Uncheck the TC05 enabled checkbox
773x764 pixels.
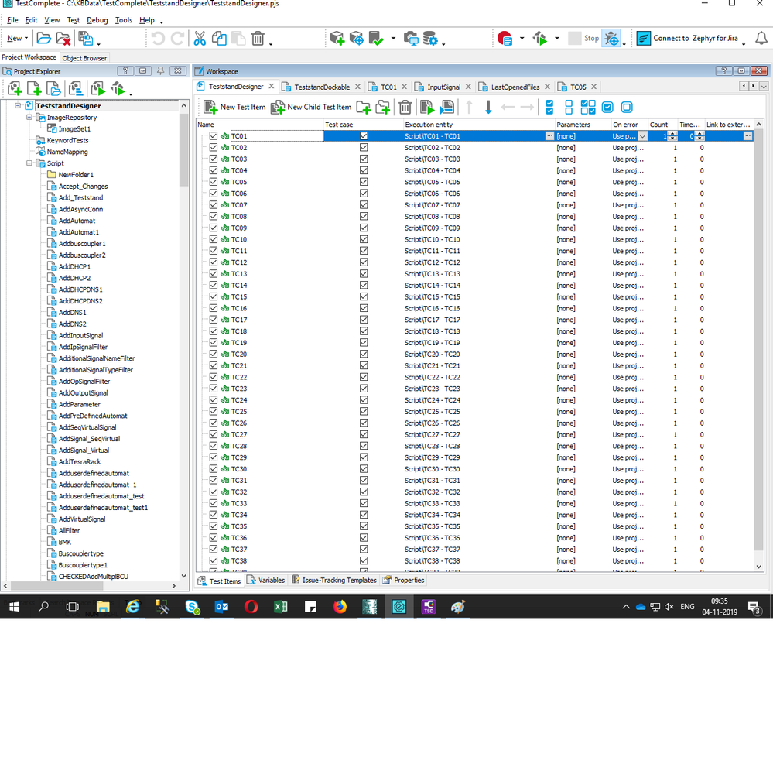[214, 182]
